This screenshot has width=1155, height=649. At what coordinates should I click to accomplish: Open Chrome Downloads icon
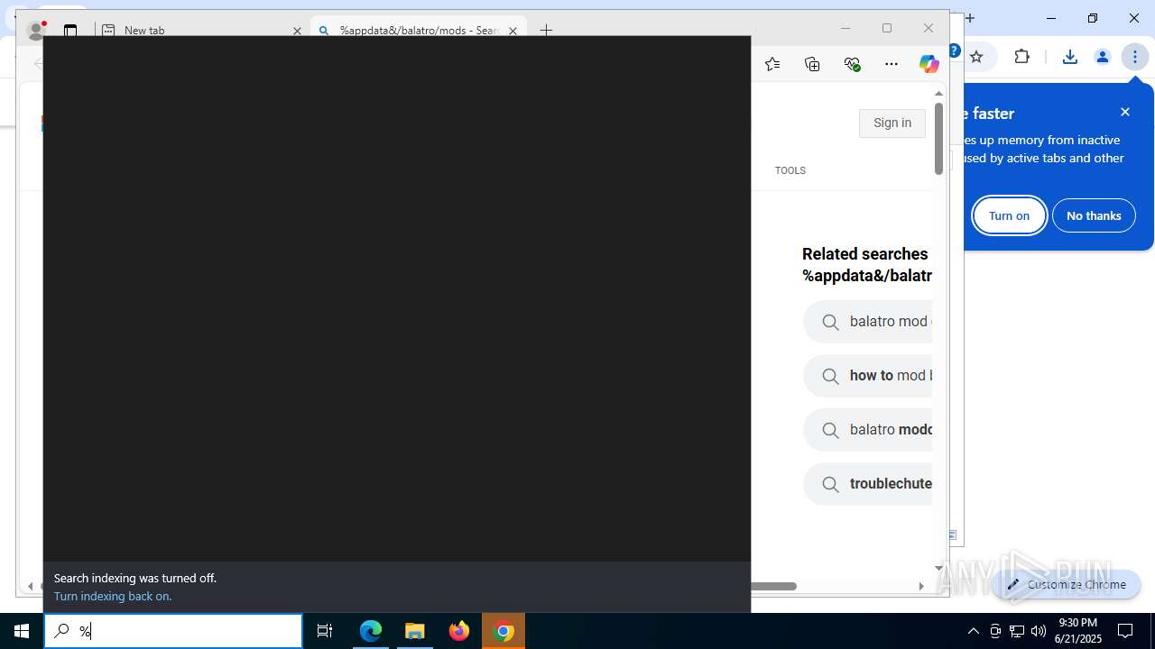click(1069, 57)
